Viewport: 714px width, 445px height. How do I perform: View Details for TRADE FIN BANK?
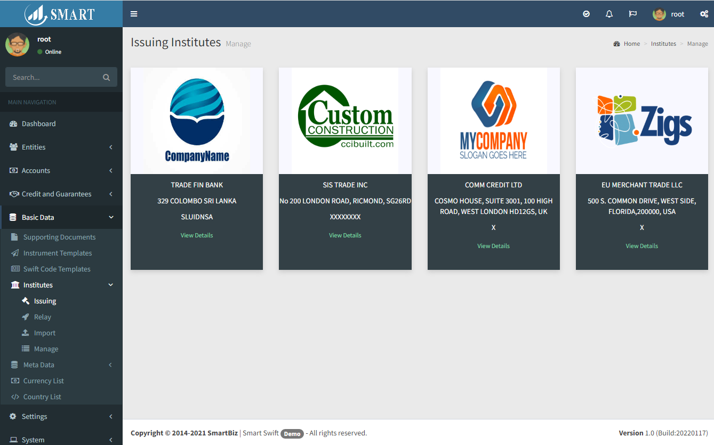coord(197,235)
